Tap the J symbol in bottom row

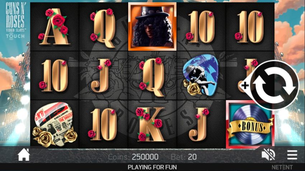coord(199,124)
